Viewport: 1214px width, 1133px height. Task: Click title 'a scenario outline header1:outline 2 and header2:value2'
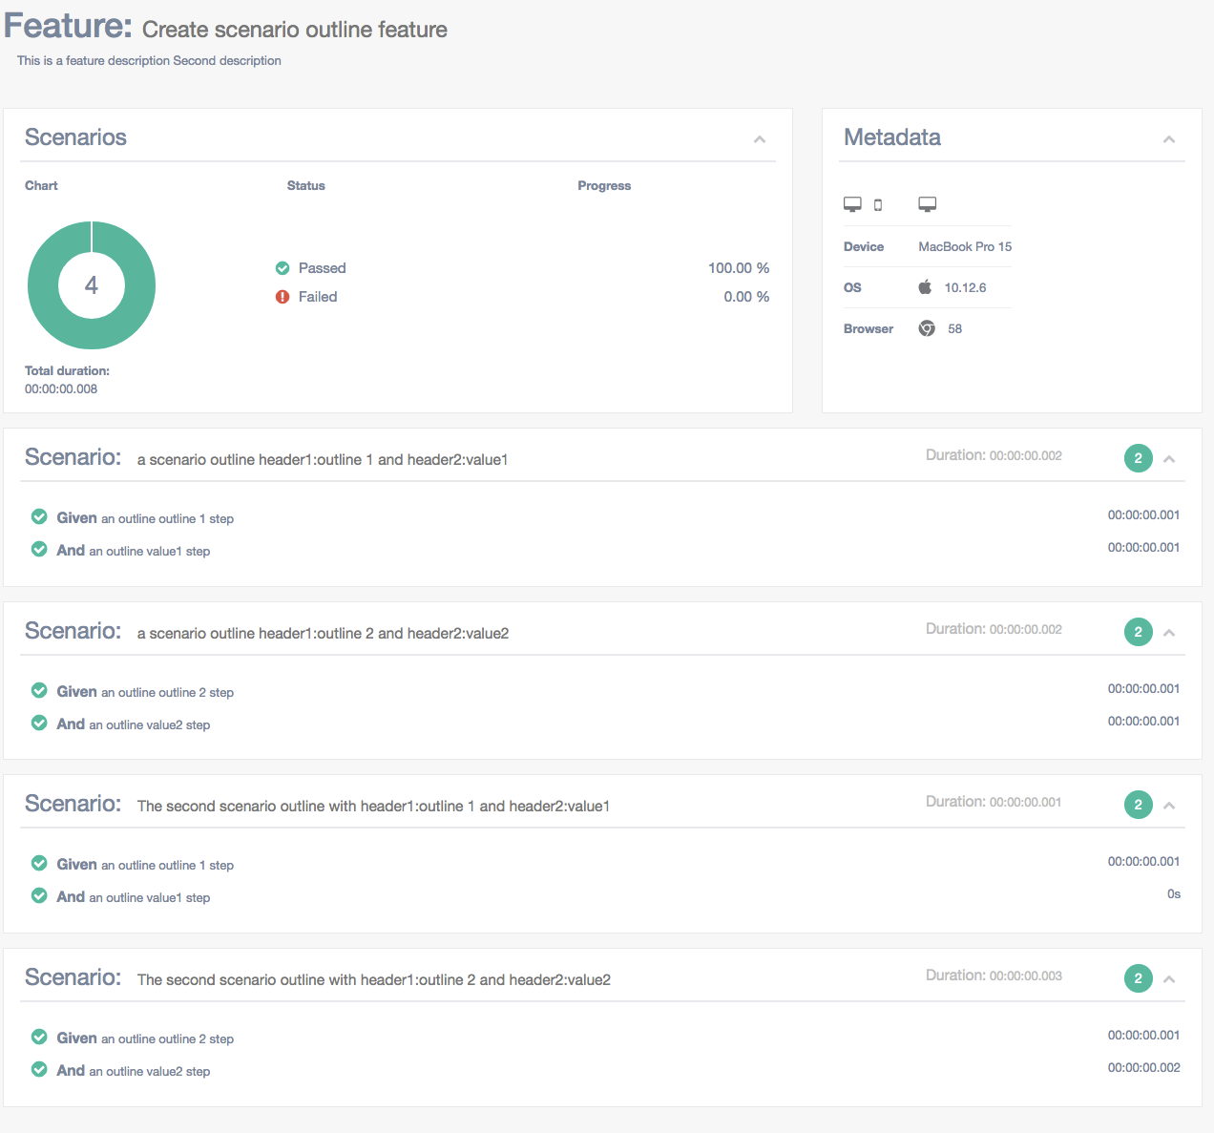click(x=323, y=634)
